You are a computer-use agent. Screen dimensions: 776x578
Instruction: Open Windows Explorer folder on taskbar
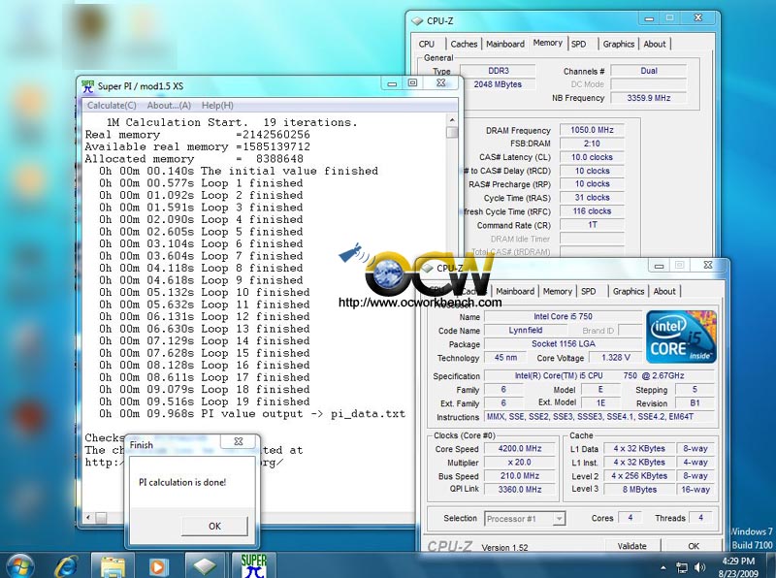113,566
